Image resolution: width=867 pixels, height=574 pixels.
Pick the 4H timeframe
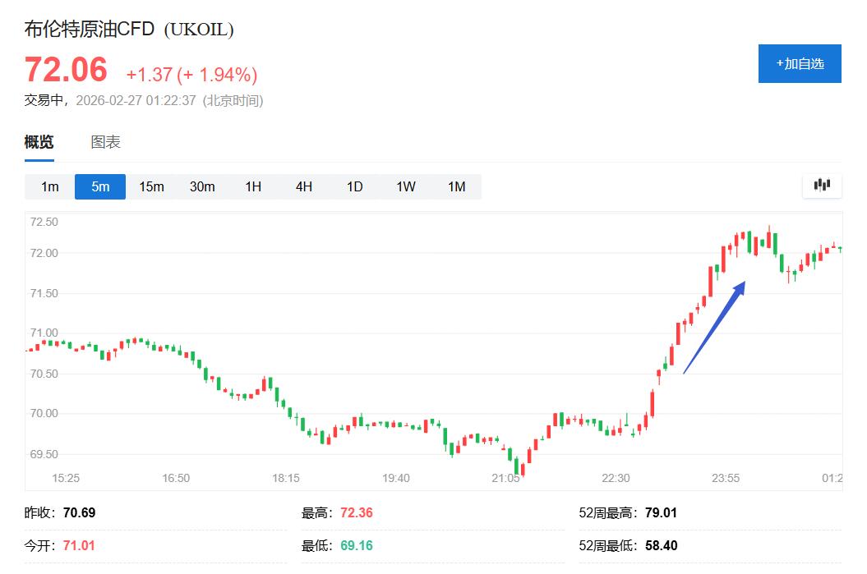304,186
